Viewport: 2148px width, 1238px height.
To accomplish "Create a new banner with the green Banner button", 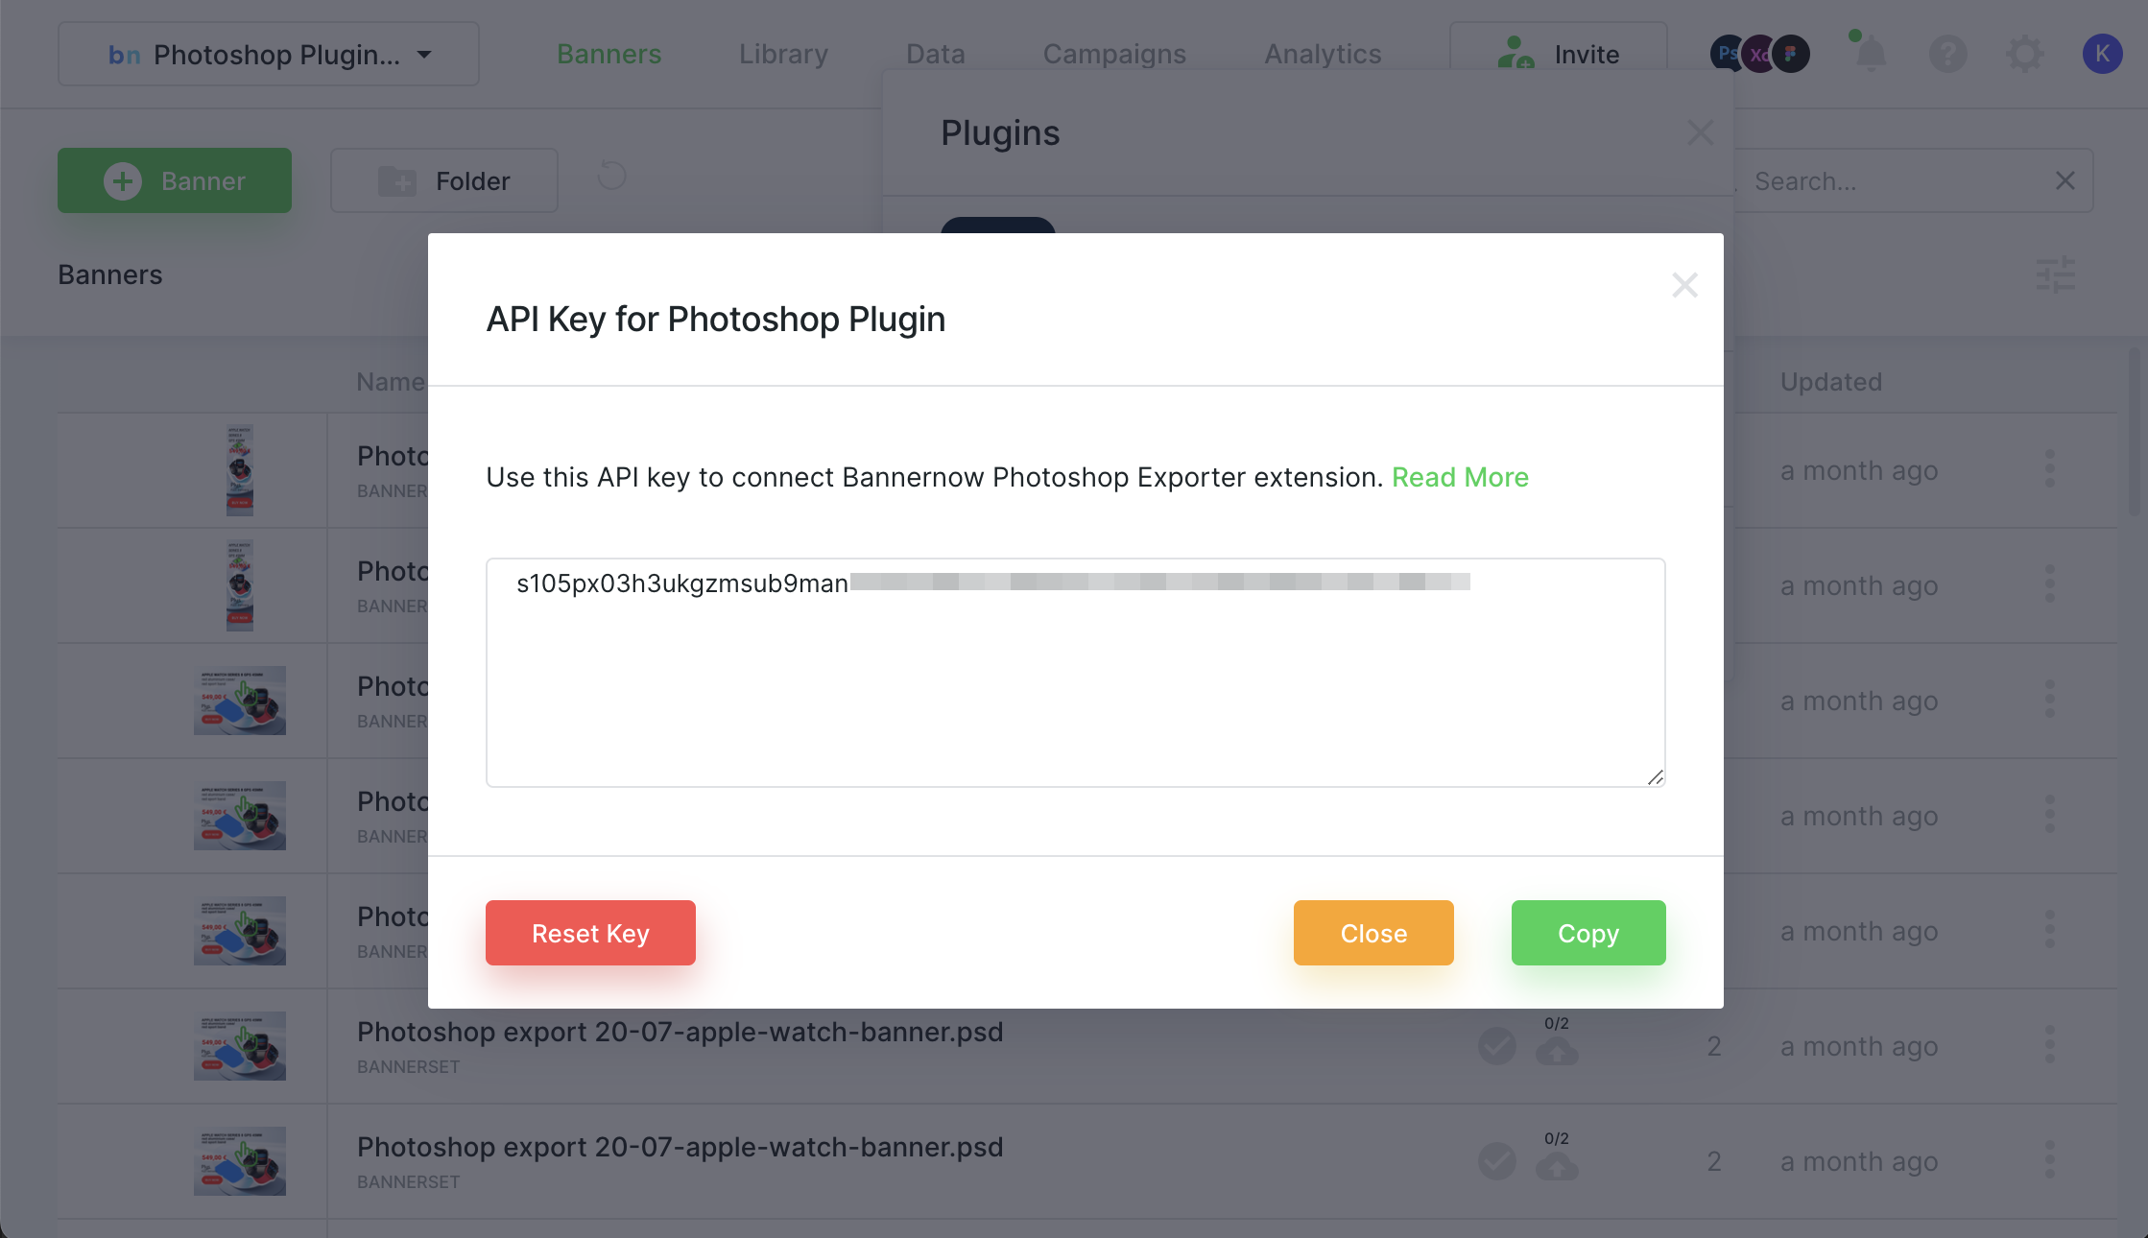I will 175,180.
